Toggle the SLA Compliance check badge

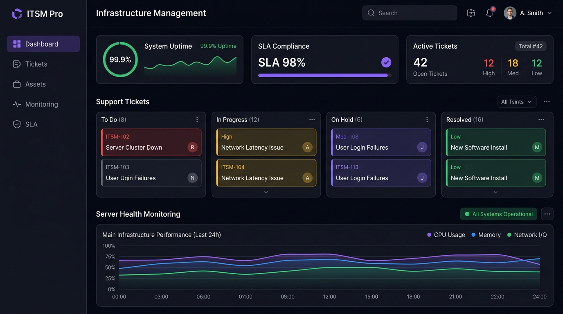point(386,62)
